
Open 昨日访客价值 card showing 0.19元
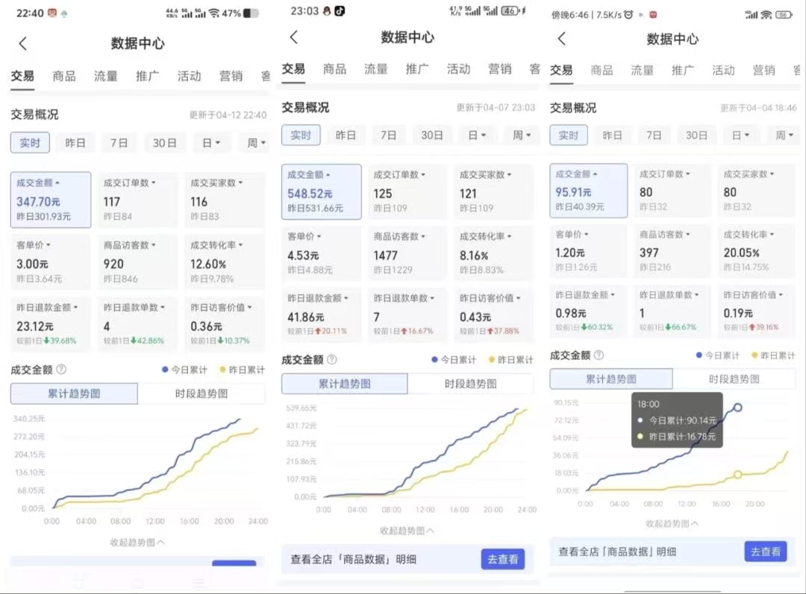tap(755, 312)
